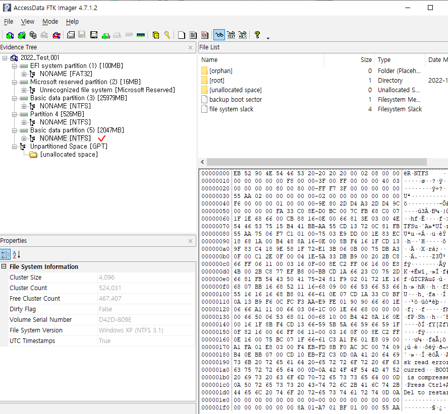The width and height of the screenshot is (448, 414).
Task: Switch viewer to TEXT mode icon
Action: click(x=231, y=35)
